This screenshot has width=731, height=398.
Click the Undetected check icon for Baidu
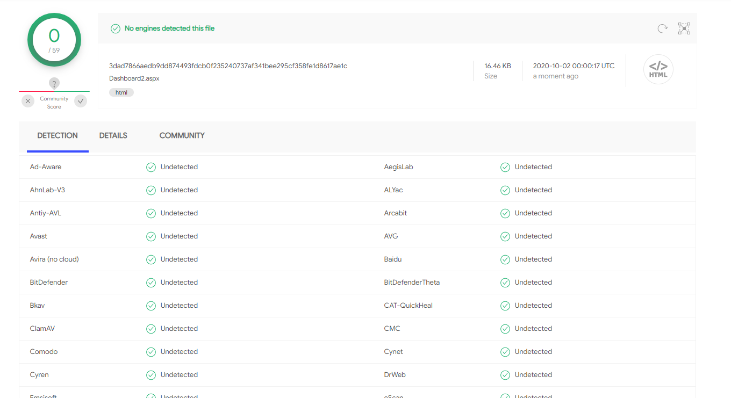pyautogui.click(x=505, y=259)
